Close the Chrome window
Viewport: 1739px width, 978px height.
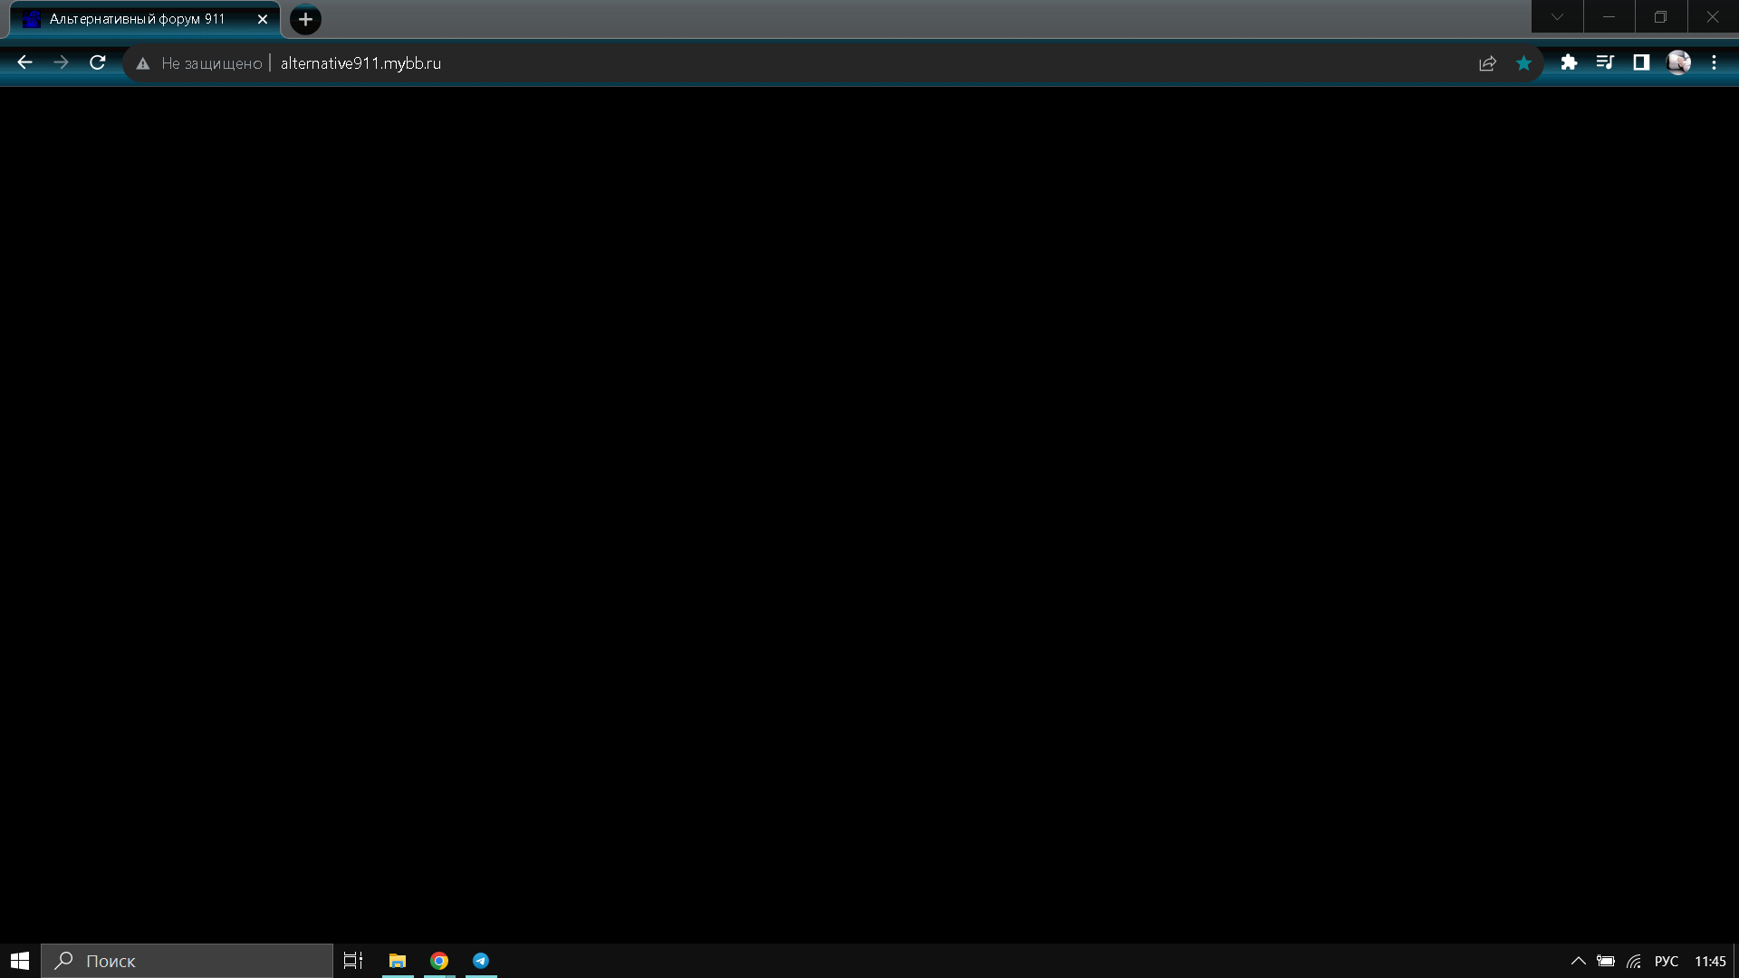click(1713, 16)
